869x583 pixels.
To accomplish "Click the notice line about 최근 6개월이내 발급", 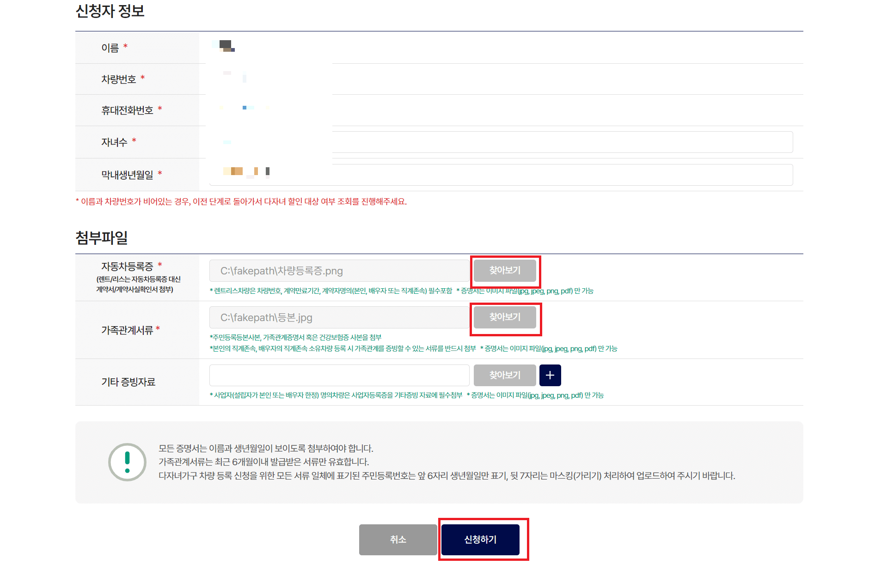I will pos(264,462).
